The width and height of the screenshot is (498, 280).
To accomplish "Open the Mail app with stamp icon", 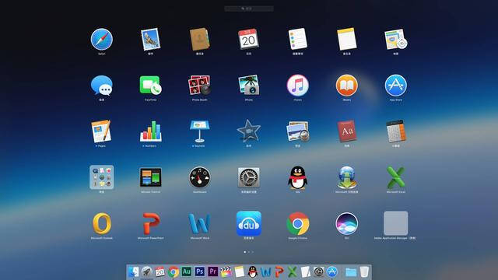I will (x=150, y=40).
